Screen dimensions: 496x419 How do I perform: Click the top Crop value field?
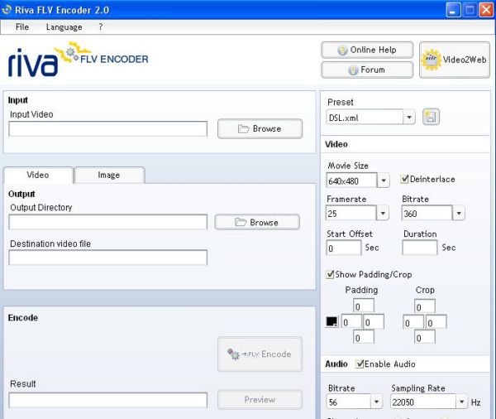[425, 306]
